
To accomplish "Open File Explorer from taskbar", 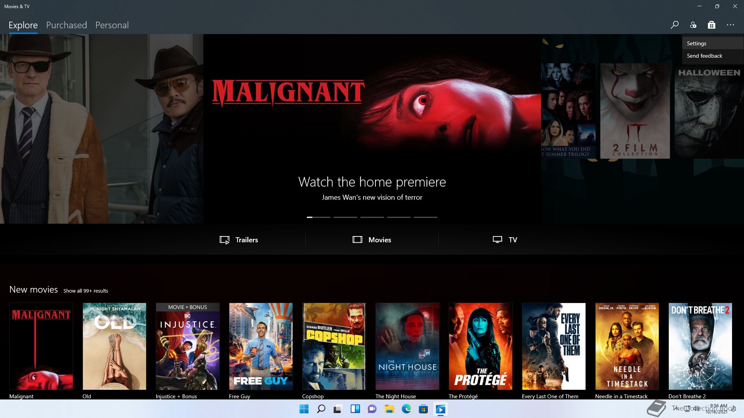I will point(389,409).
